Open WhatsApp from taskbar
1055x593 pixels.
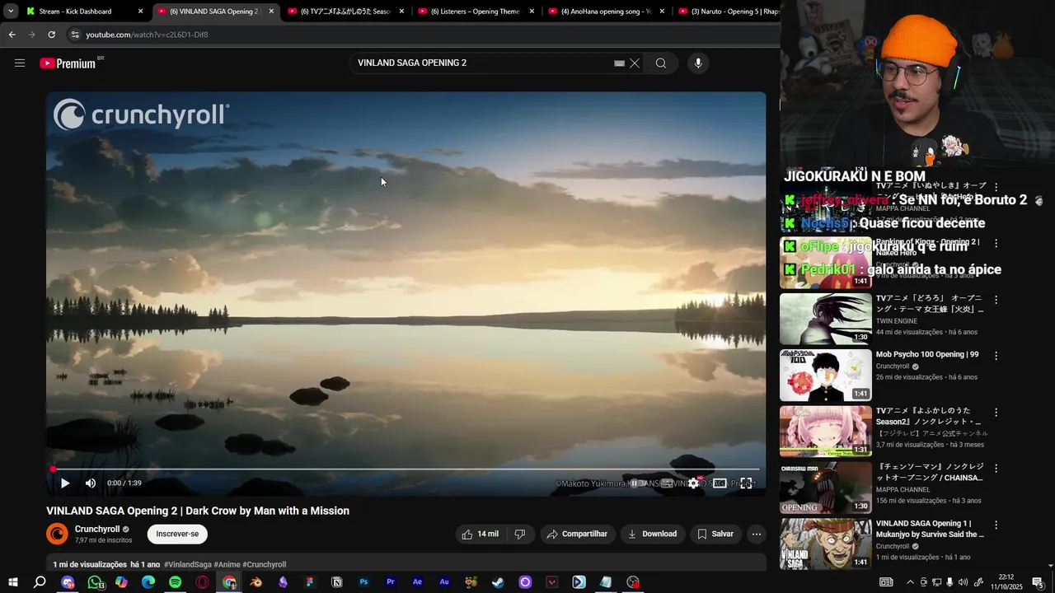95,582
